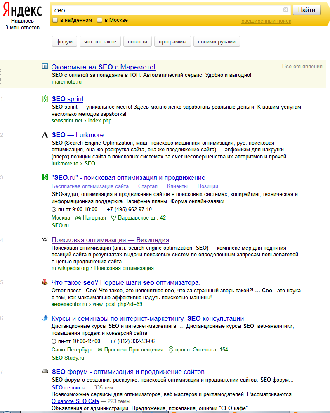330x413 pixels.
Task: Click the SEO форум favicon
Action: click(45, 371)
